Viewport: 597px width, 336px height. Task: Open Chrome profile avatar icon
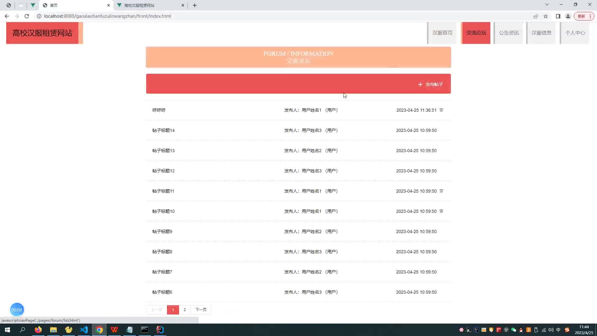tap(568, 16)
